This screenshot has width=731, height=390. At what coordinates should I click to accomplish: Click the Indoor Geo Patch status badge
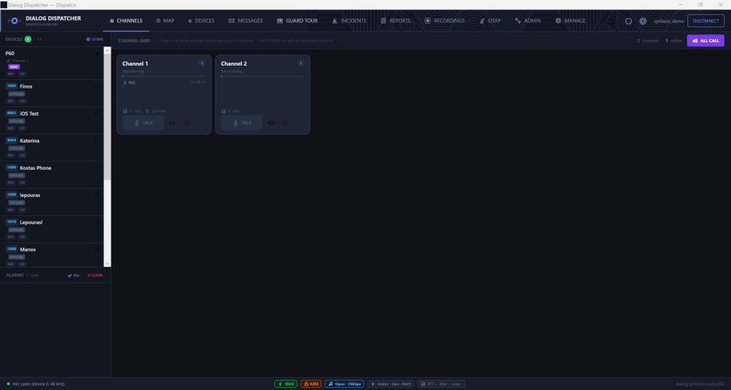pos(390,384)
